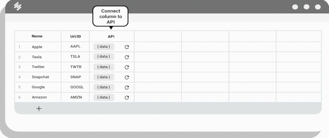Viewport: 329px width, 138px height.
Task: Refresh API data for the Tesla row
Action: [x=127, y=57]
